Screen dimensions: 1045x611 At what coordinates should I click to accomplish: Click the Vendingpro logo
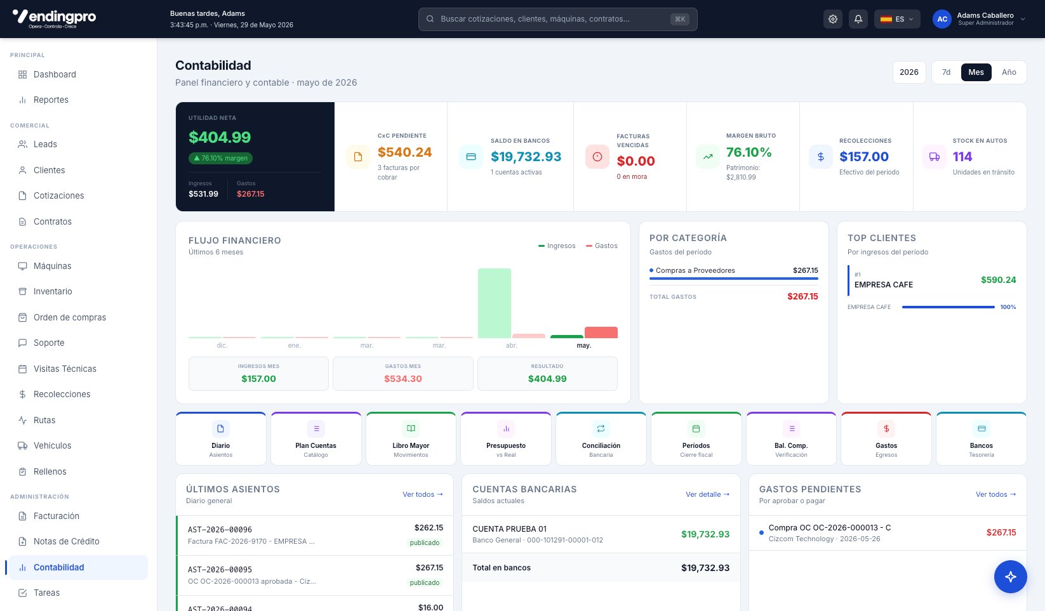tap(54, 18)
